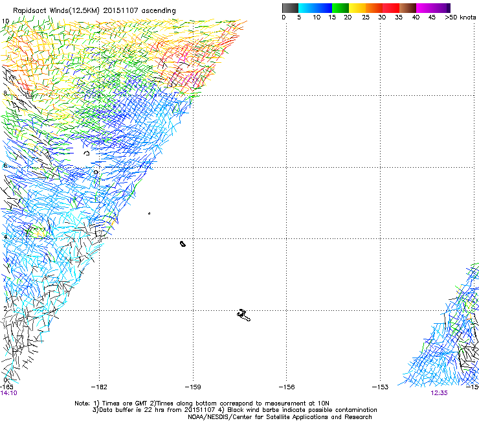479x421 pixels.
Task: Click the purple time stamp '14:10'
Action: (9, 393)
